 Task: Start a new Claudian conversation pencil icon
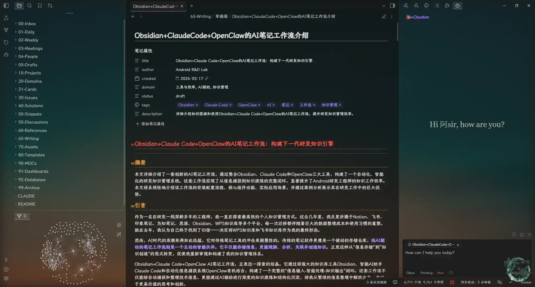click(522, 235)
